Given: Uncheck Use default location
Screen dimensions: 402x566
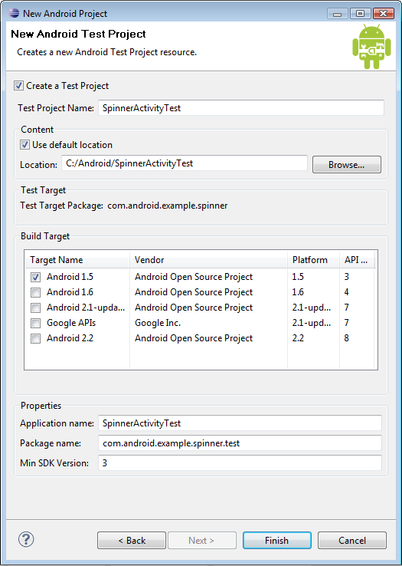Looking at the screenshot, I should 25,145.
